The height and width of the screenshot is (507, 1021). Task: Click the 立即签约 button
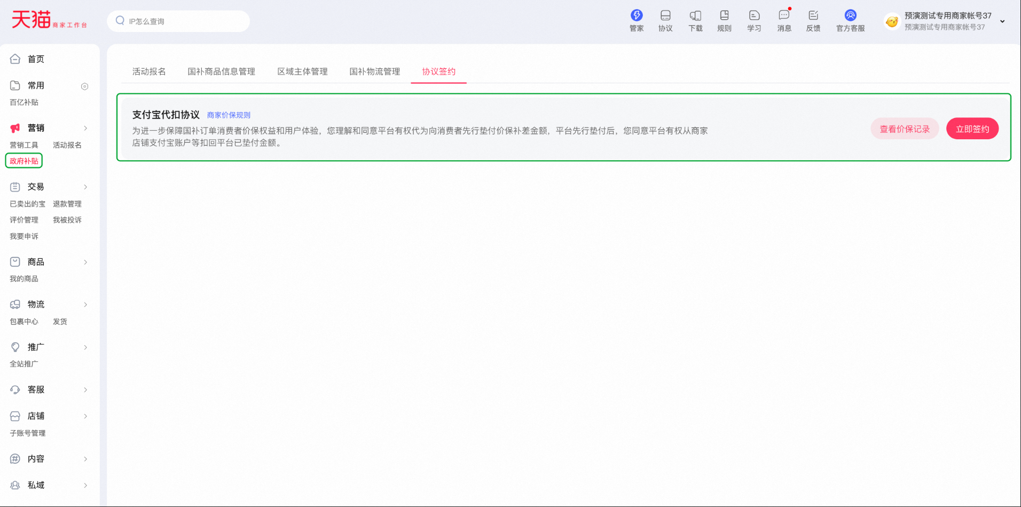pos(972,129)
